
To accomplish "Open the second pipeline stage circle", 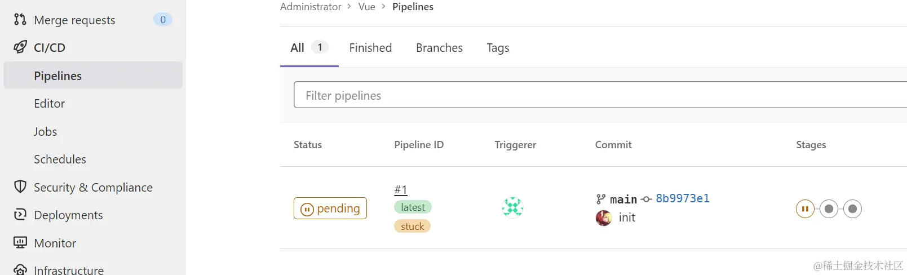I will tap(829, 209).
